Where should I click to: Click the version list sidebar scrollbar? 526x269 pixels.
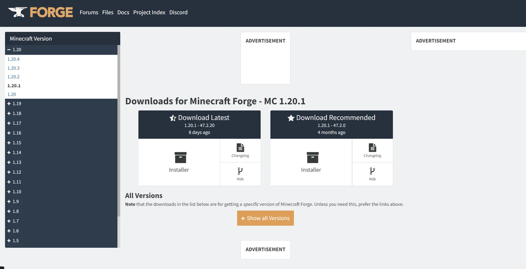(x=119, y=132)
